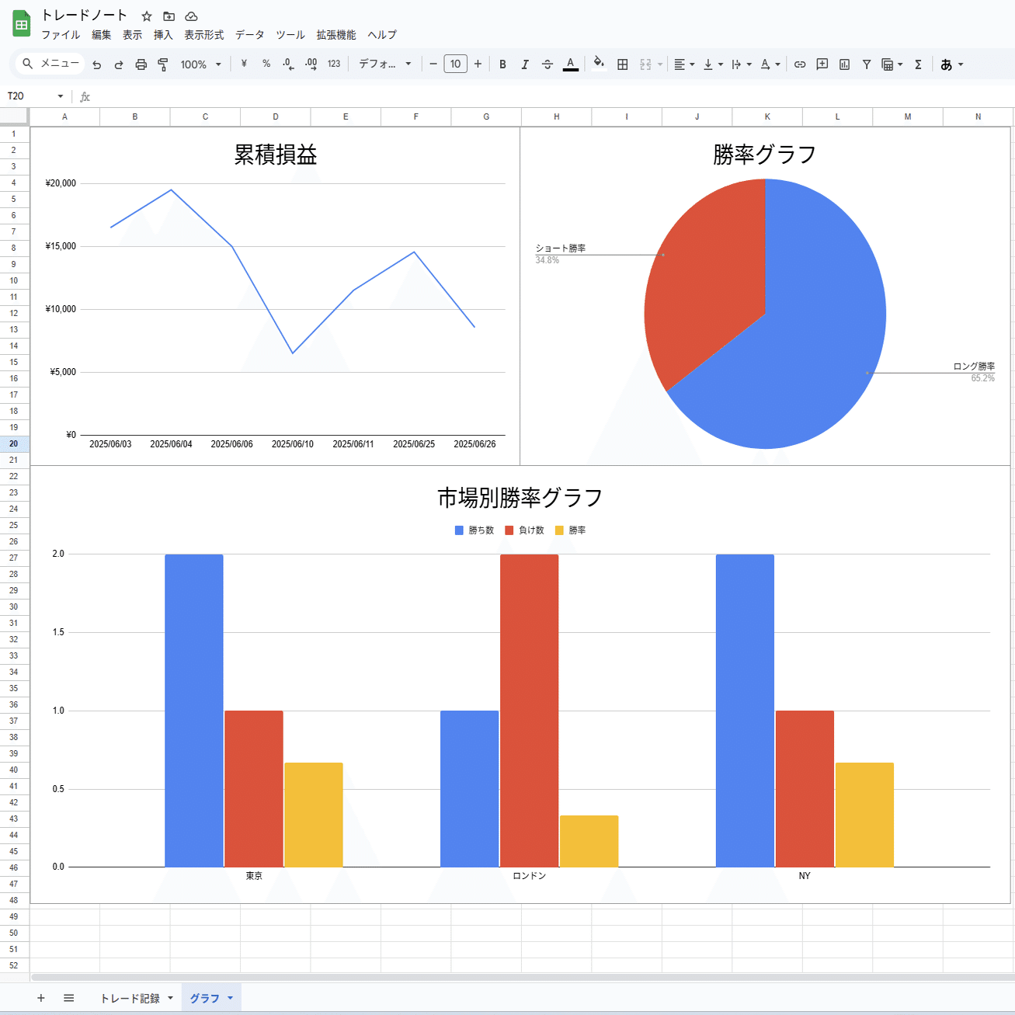The height and width of the screenshot is (1015, 1015).
Task: Insert a chart
Action: [845, 64]
